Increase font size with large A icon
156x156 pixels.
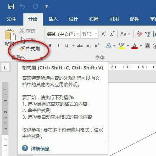click(103, 34)
